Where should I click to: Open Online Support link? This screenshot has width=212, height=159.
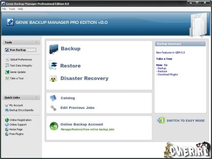(18, 125)
